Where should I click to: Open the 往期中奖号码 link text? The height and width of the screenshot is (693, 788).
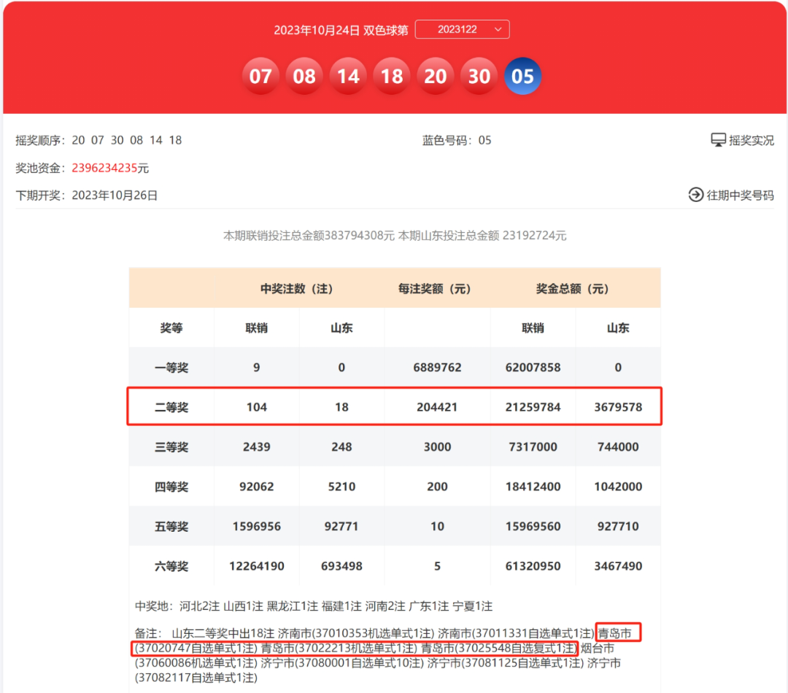click(x=740, y=195)
